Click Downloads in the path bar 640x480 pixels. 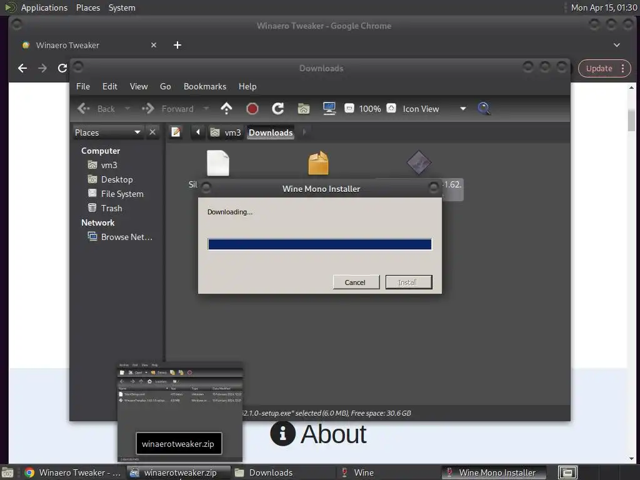click(271, 132)
